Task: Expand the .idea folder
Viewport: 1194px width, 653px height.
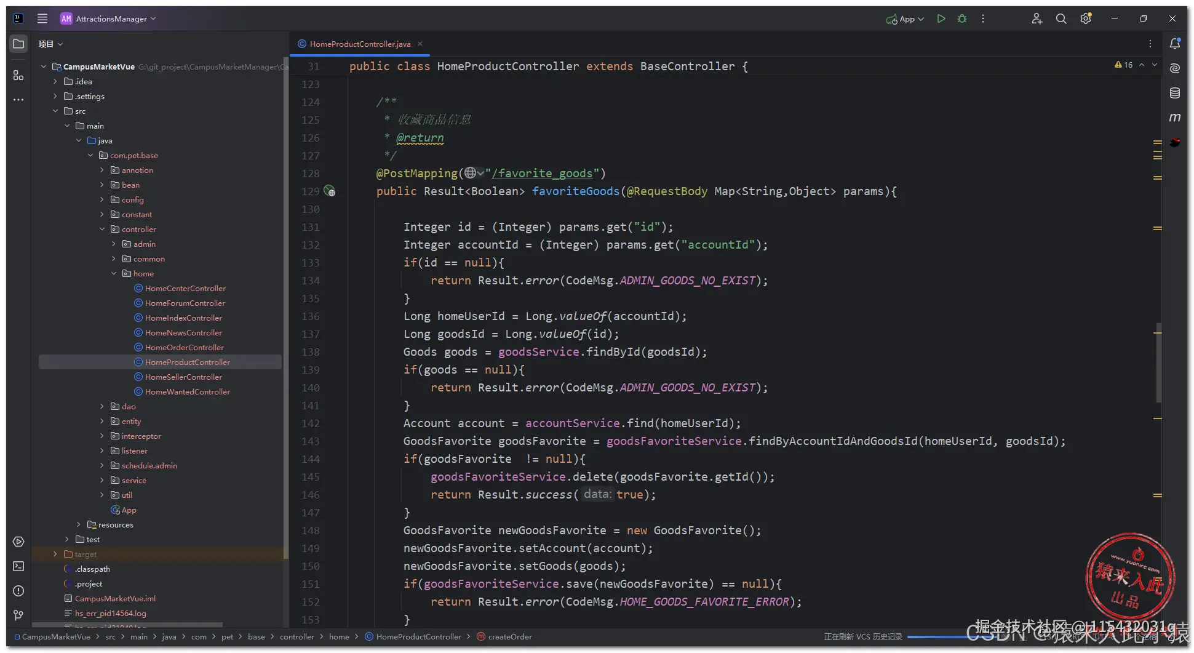Action: 55,81
